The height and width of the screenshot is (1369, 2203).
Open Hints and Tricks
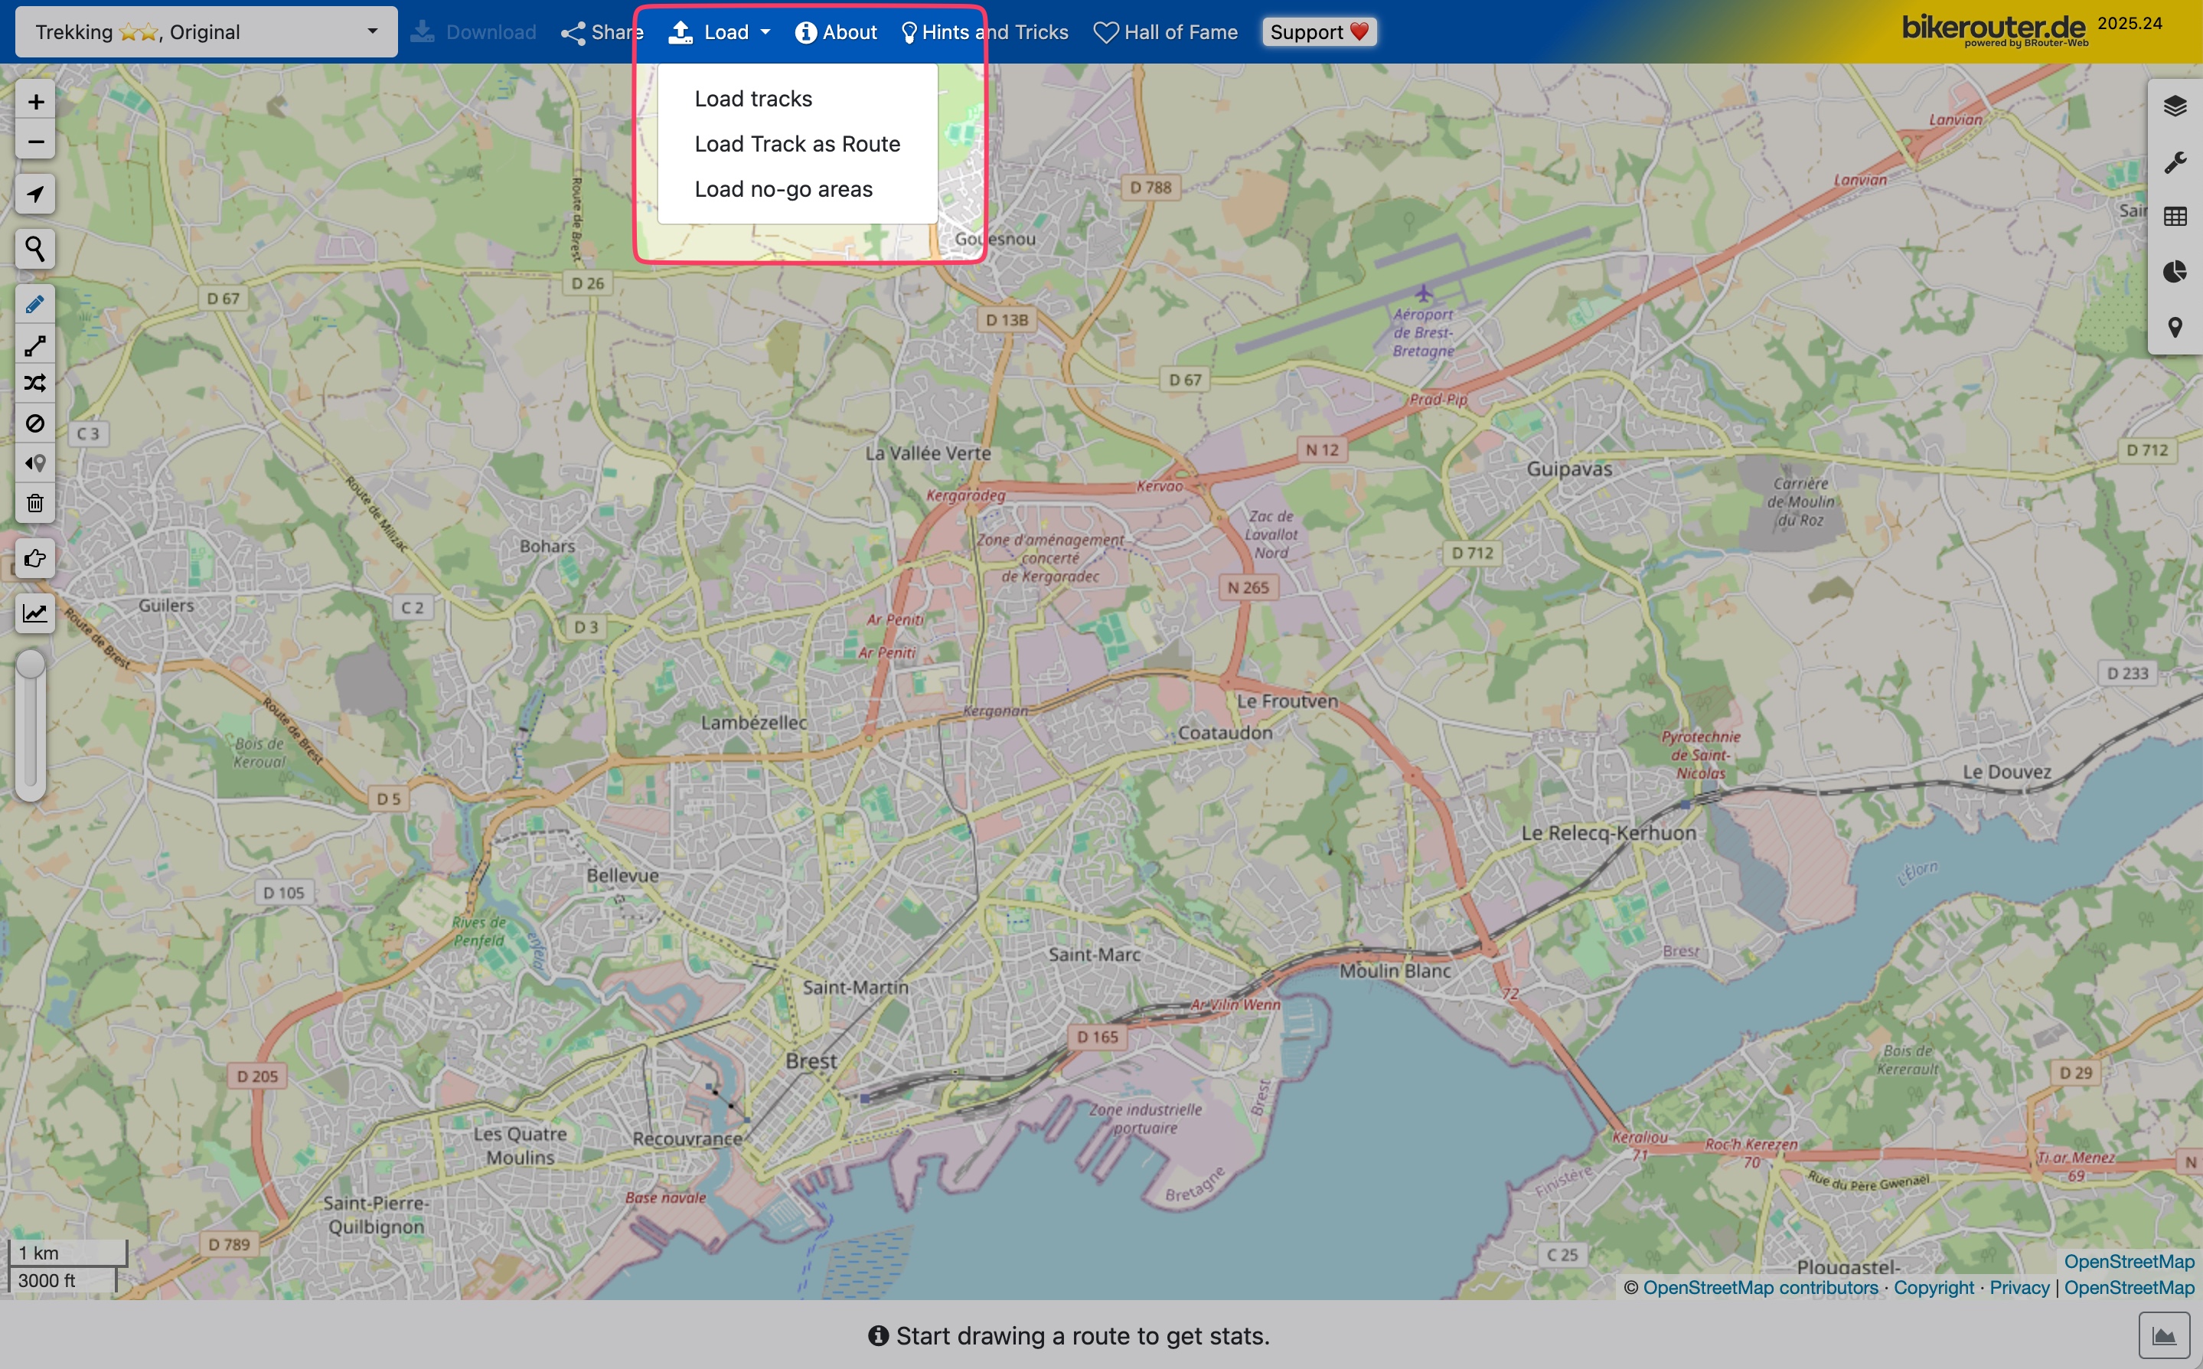[986, 31]
